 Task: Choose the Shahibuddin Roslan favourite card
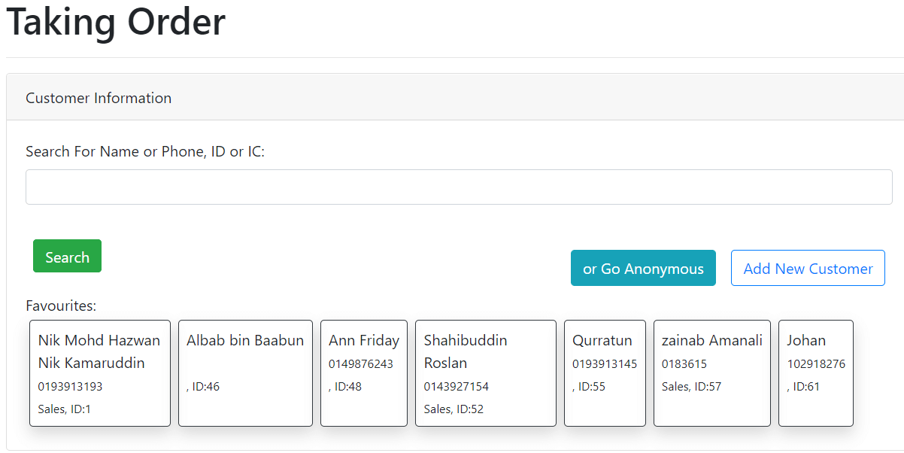(x=486, y=373)
